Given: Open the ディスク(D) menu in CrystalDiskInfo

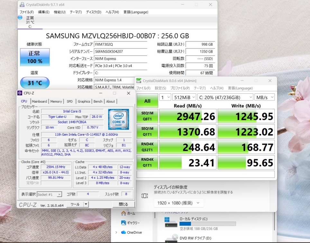Looking at the screenshot, I should [94, 12].
